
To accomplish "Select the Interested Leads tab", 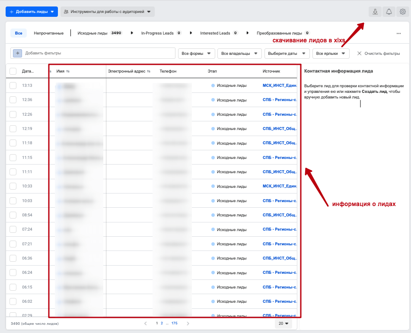I will 215,33.
